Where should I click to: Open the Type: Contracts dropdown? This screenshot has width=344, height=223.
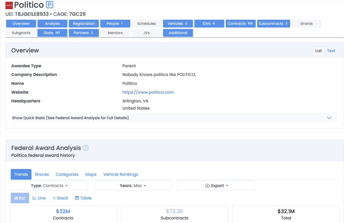(x=49, y=185)
